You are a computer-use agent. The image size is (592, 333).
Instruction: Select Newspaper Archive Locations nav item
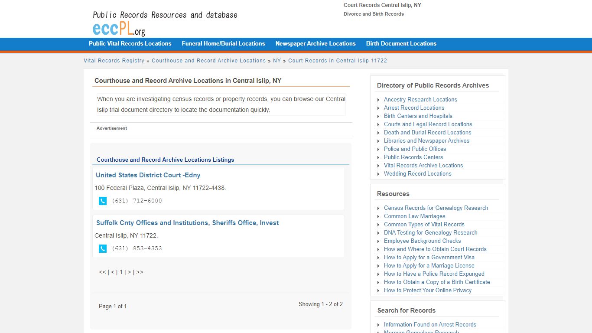click(x=316, y=43)
